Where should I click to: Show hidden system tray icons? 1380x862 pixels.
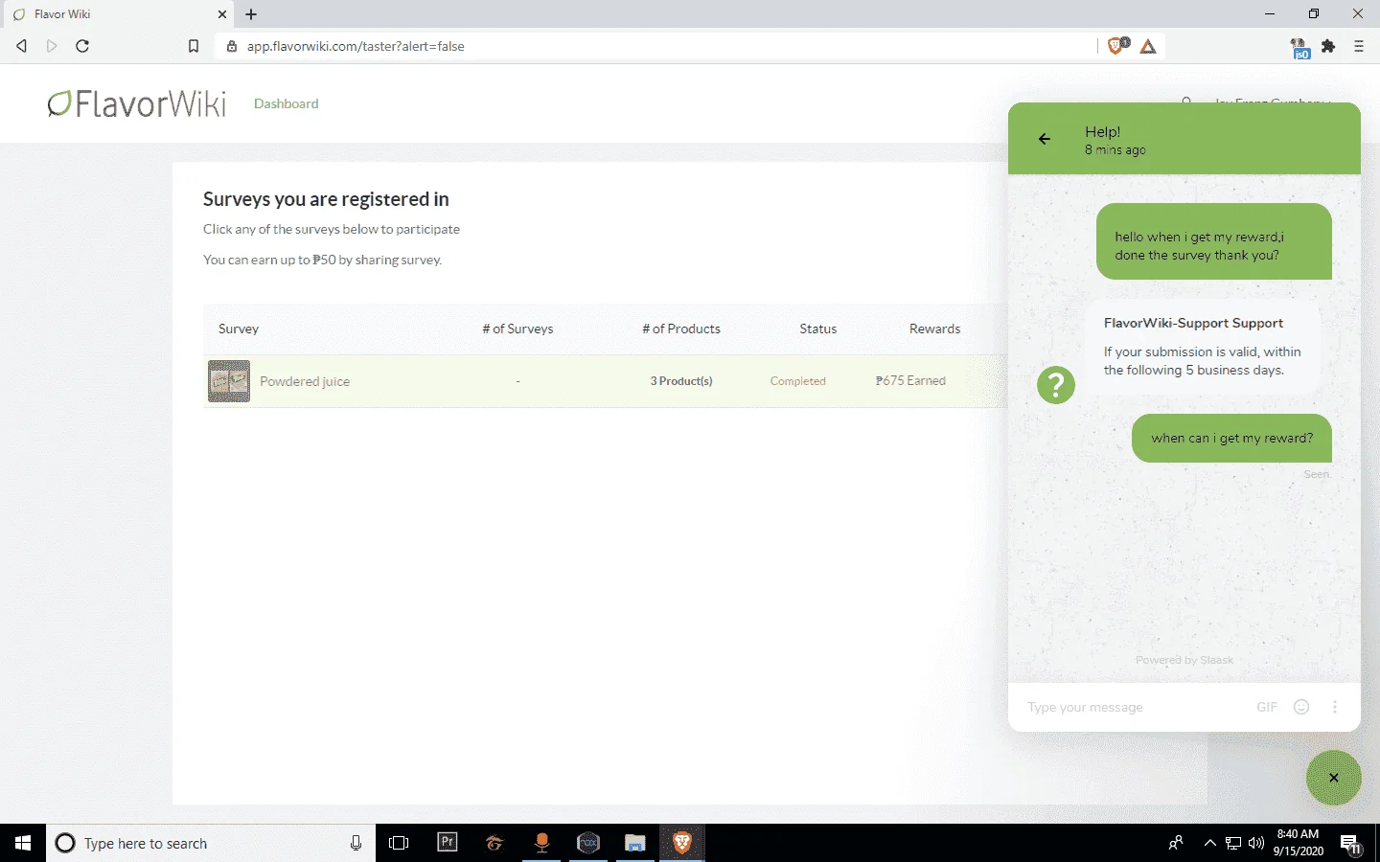(1209, 843)
